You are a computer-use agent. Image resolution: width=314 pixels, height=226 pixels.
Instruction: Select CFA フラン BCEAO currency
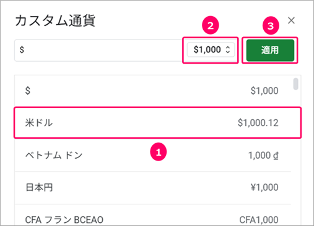[153, 216]
